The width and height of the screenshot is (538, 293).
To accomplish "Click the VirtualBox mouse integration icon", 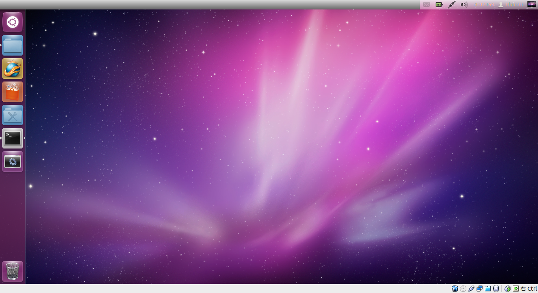I will point(508,289).
